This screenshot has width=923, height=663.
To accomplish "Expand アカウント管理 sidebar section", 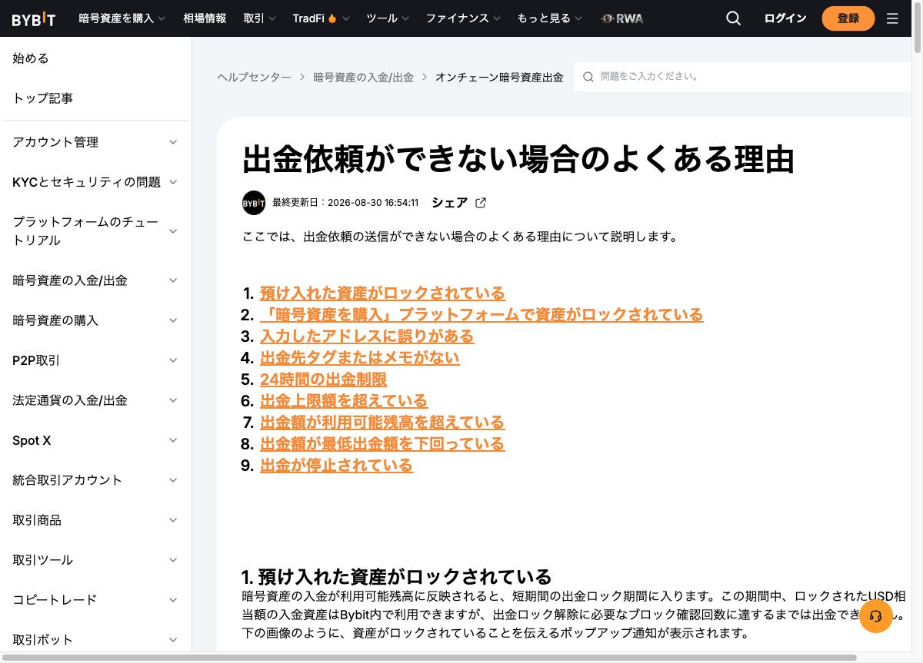I will (x=95, y=142).
